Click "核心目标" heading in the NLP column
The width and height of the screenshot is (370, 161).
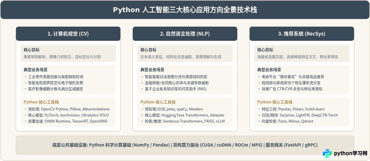tap(149, 50)
